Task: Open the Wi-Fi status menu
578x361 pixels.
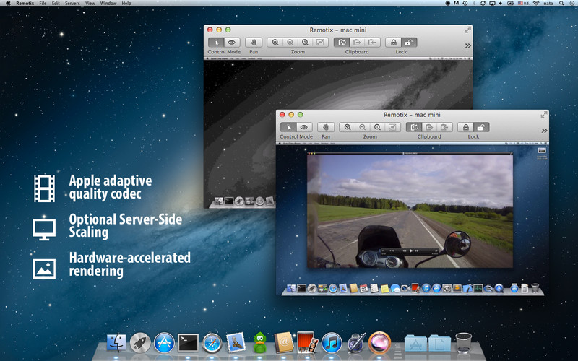Action: click(535, 4)
